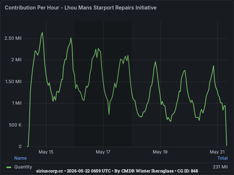Click the siriuscorp.cc footer caption

pos(117,171)
